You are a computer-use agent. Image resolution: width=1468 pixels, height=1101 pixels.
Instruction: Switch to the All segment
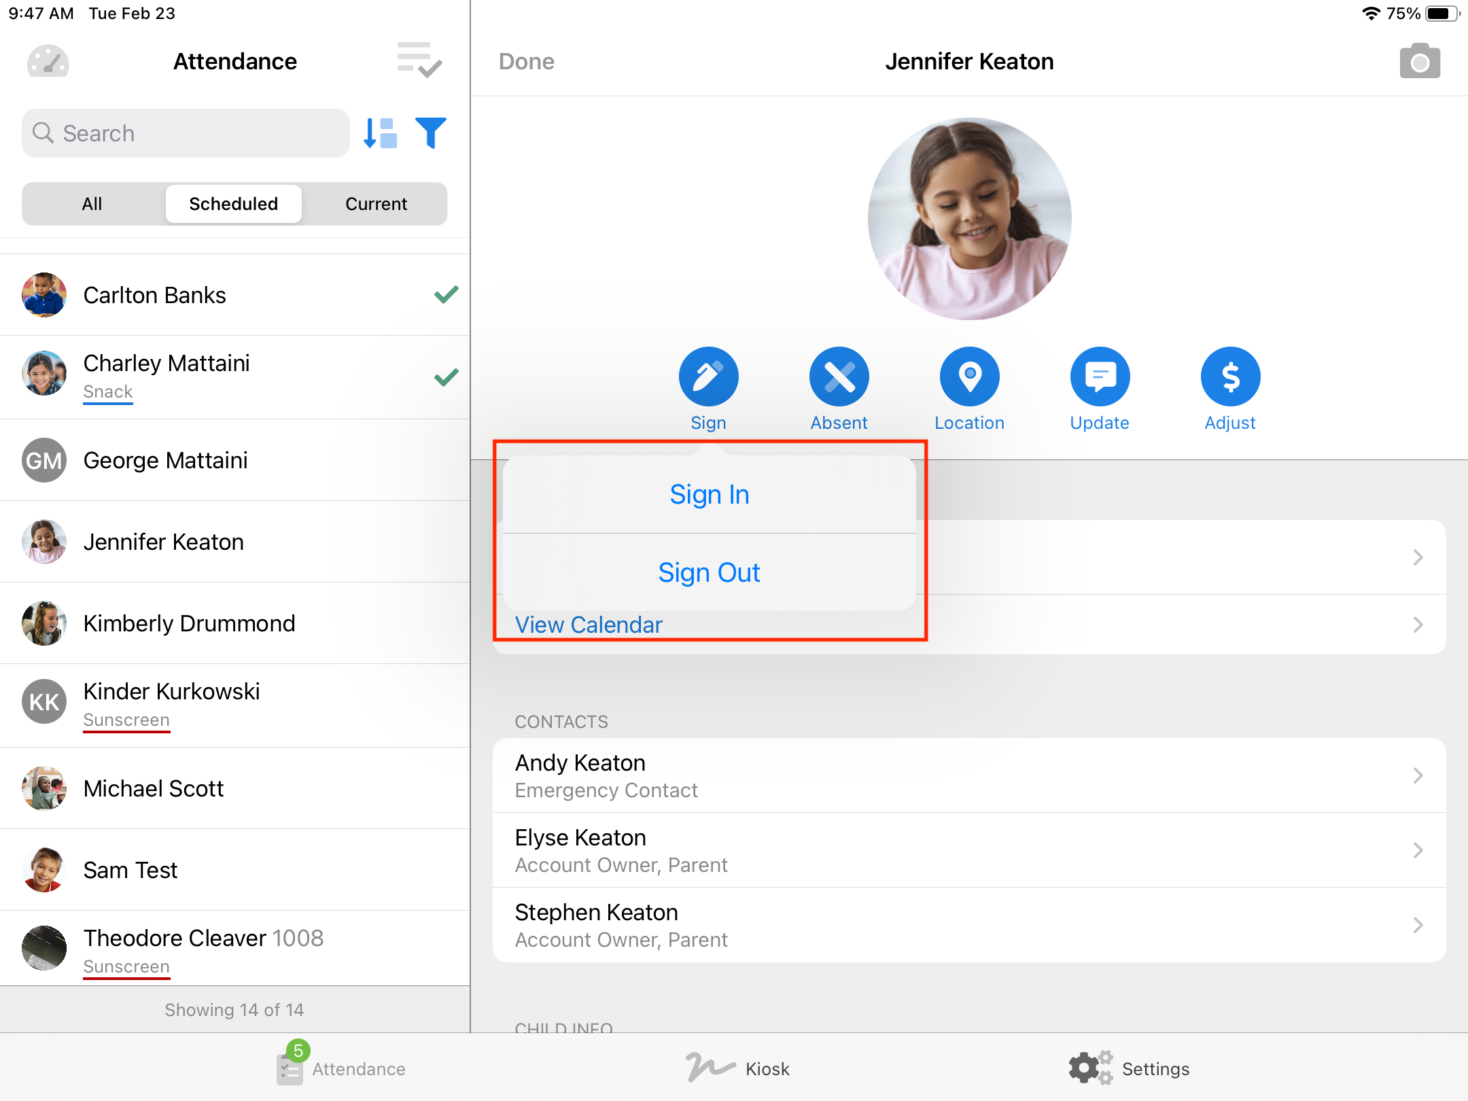tap(92, 204)
